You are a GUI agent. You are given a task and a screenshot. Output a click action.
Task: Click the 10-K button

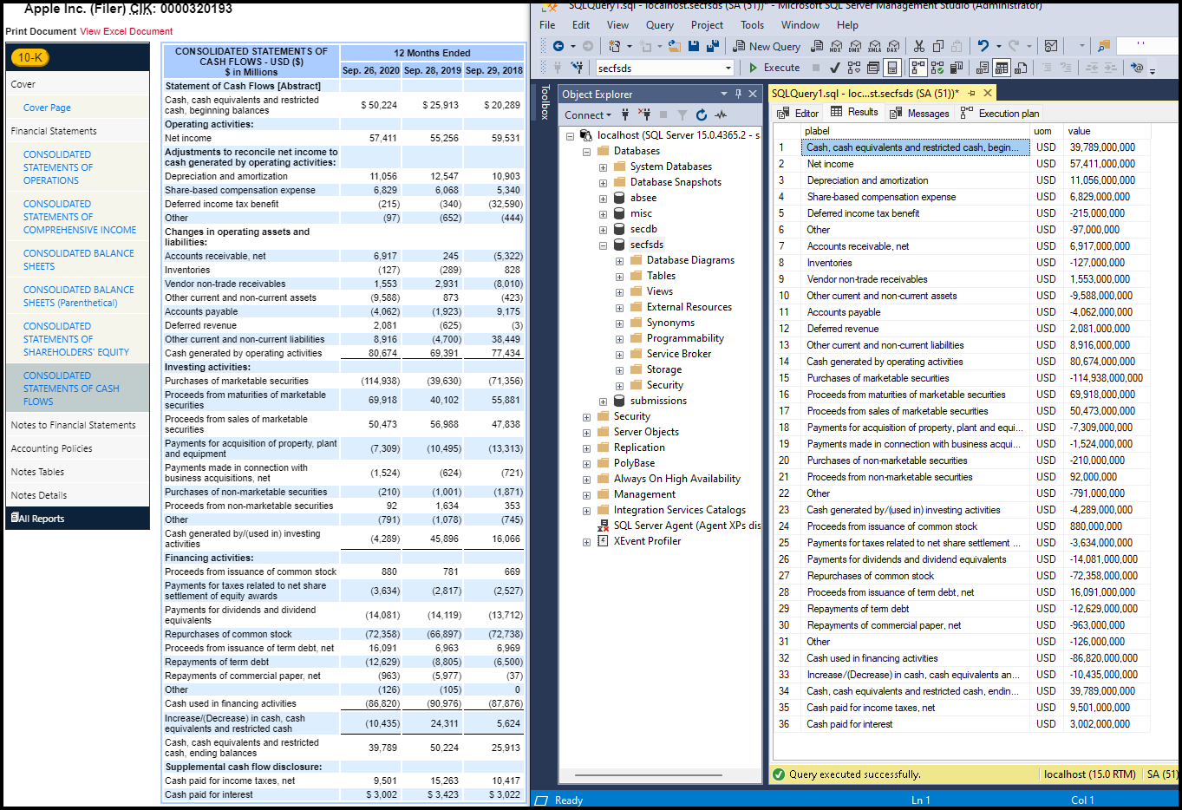click(x=29, y=57)
